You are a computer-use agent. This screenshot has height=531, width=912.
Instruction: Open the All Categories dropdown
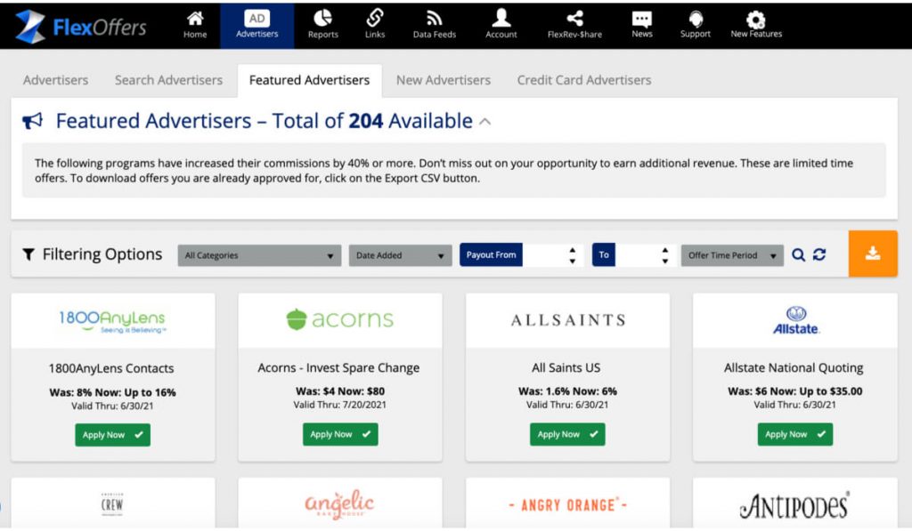click(x=258, y=254)
